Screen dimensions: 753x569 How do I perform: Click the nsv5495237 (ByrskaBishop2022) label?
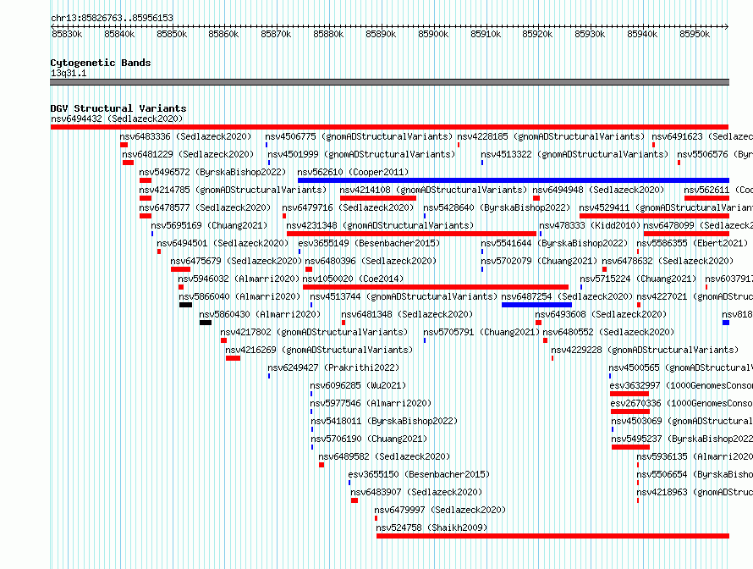point(683,439)
